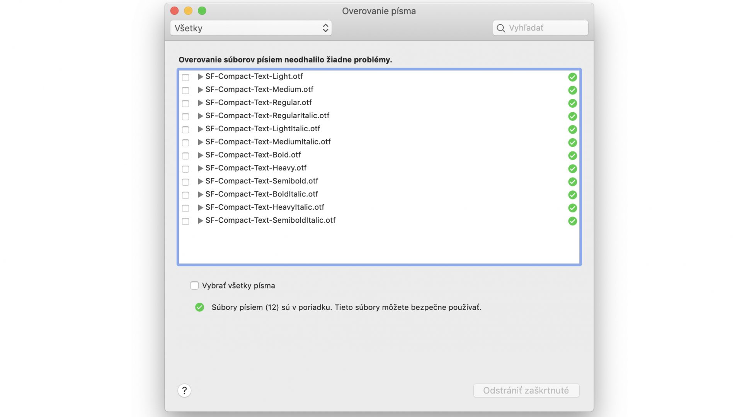Check the box for SF-Compact-Text-Regular.otf
This screenshot has width=742, height=417.
click(x=185, y=103)
